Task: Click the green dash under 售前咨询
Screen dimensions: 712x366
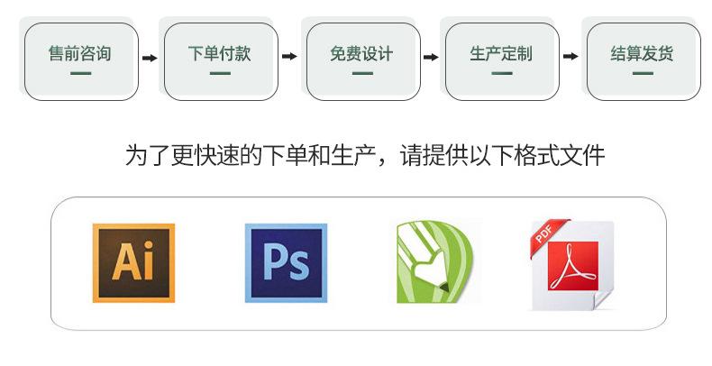Action: click(x=81, y=73)
